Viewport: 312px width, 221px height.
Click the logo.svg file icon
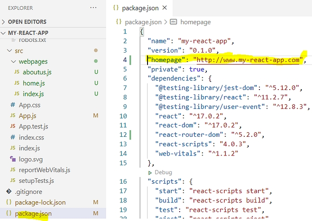[12, 159]
